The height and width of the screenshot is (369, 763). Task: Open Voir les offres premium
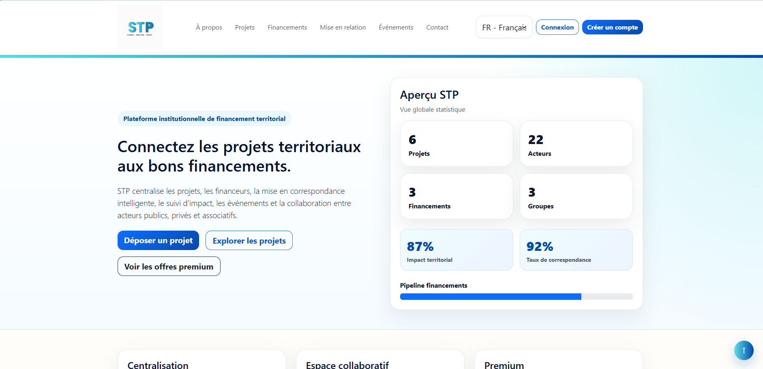169,266
